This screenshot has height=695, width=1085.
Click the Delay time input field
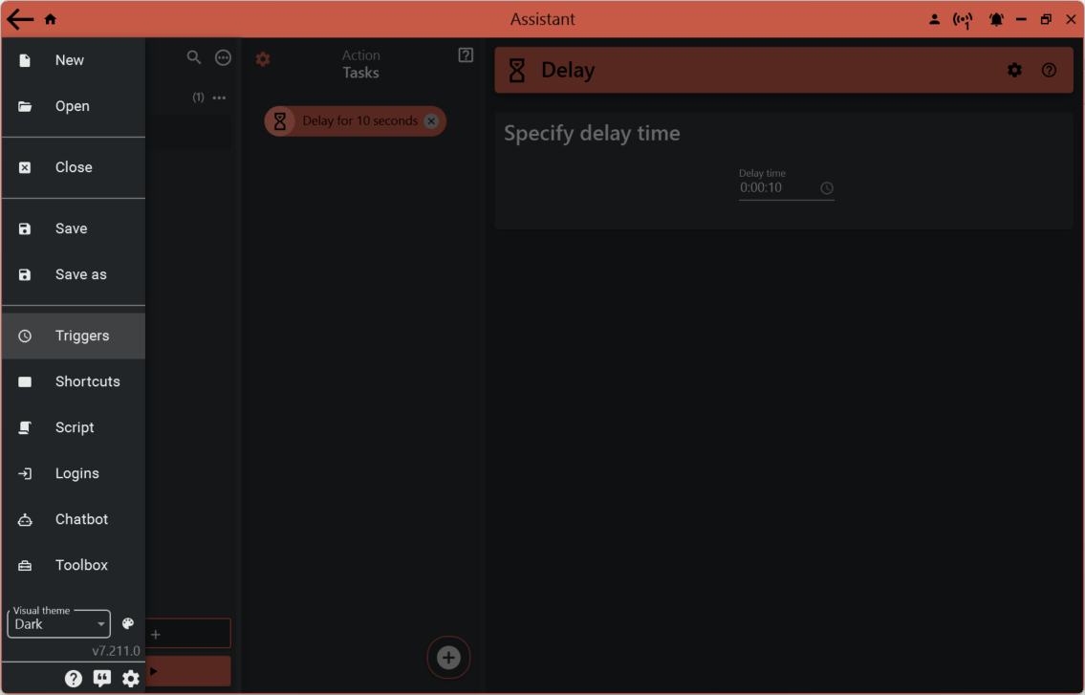click(x=776, y=188)
